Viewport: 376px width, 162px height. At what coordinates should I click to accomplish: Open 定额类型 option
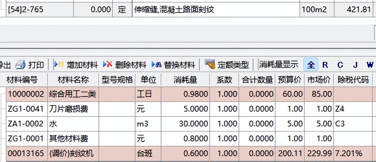point(233,65)
